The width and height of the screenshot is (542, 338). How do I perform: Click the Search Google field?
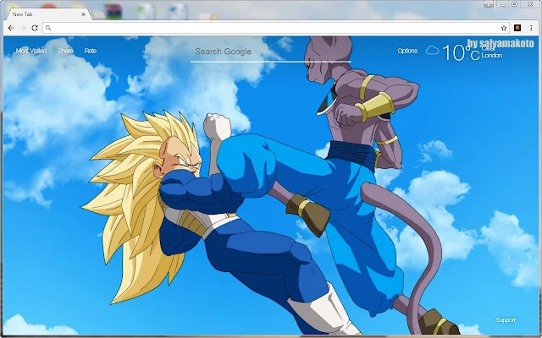271,52
